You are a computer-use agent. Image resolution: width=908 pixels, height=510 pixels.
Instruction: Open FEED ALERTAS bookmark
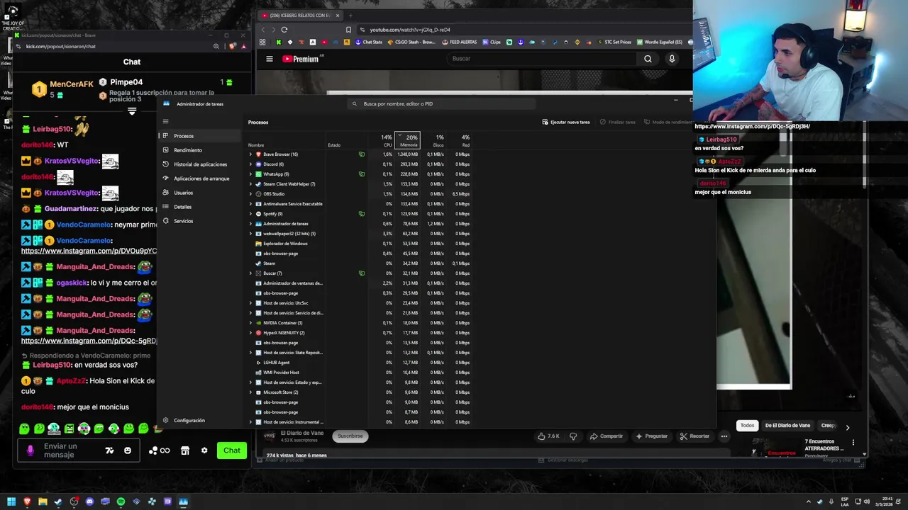(x=459, y=42)
